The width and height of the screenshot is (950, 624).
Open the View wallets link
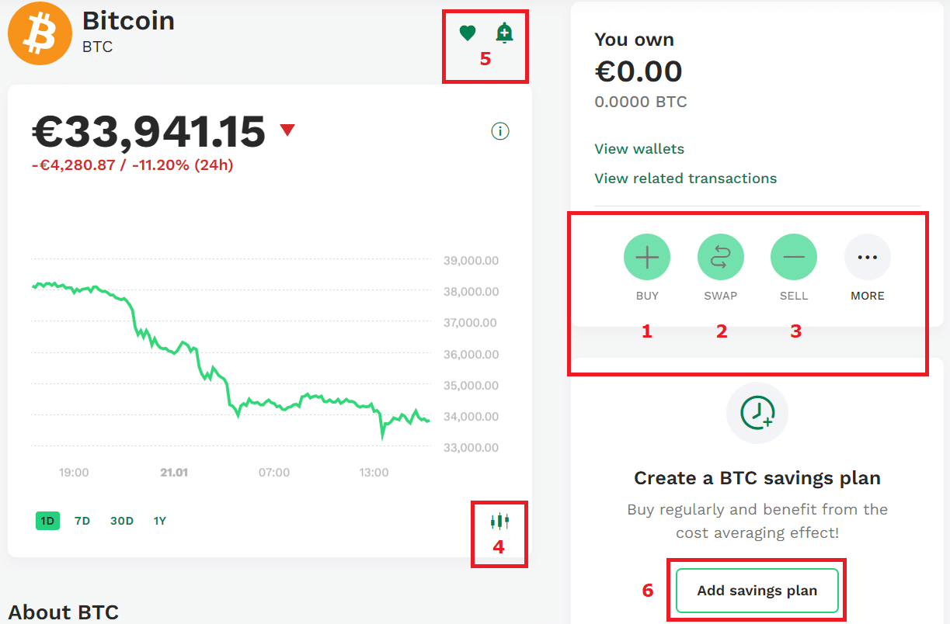(x=639, y=149)
